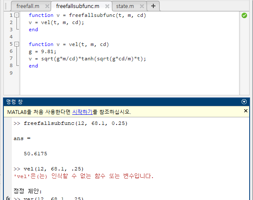This screenshot has height=200, width=253.
Task: Close the state.m tab
Action: pos(142,6)
